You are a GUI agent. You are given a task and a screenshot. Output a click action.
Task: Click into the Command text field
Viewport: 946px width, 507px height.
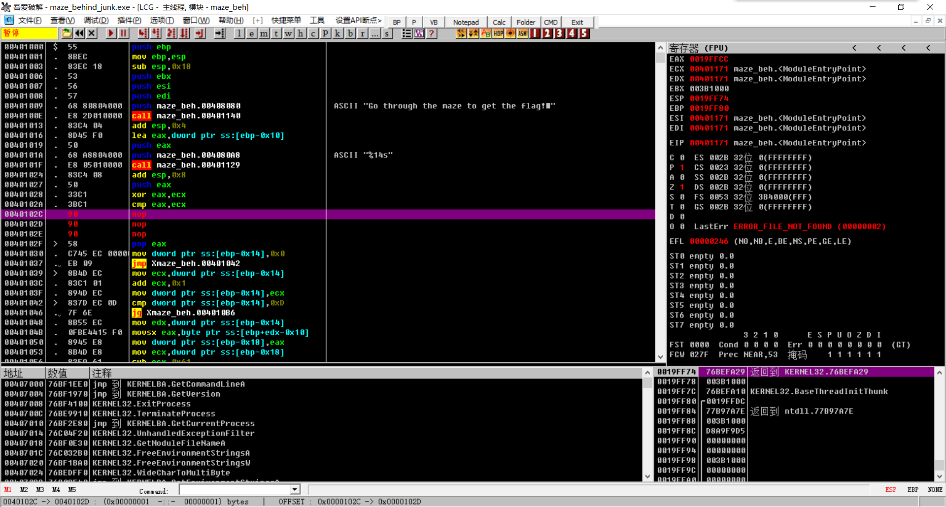[x=235, y=490]
